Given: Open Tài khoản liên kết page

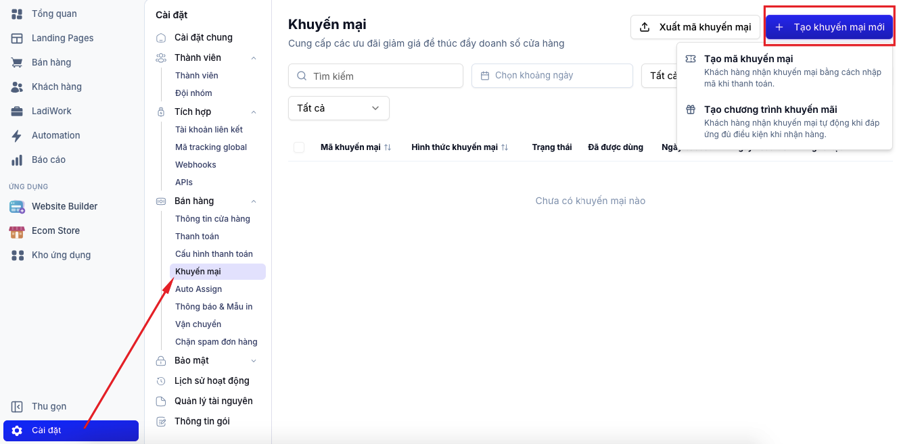Looking at the screenshot, I should [209, 129].
